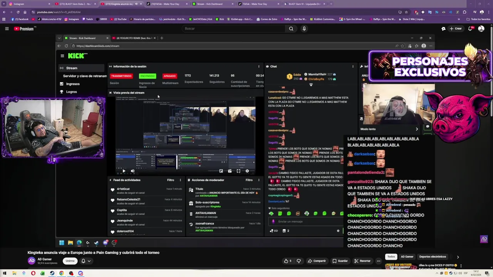Click the Crear button on YouTube
Viewport: 493px width, 277px height.
click(x=456, y=28)
